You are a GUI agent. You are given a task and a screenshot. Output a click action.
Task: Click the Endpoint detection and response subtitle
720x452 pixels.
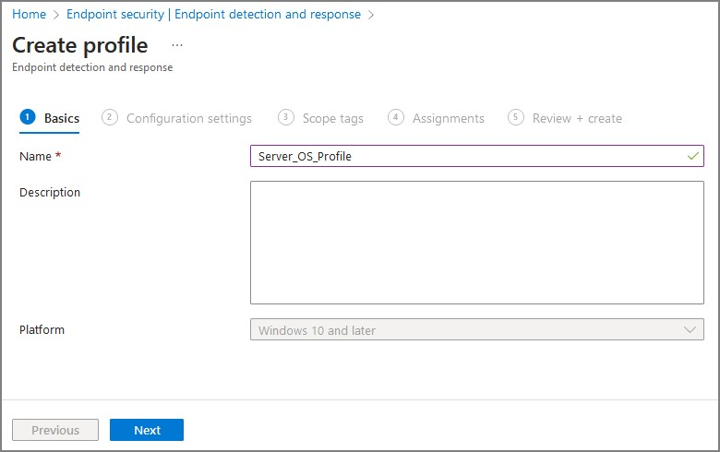tap(92, 67)
